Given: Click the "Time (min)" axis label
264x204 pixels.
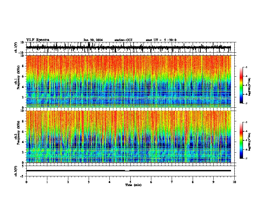Looking at the screenshot, I should click(133, 185).
